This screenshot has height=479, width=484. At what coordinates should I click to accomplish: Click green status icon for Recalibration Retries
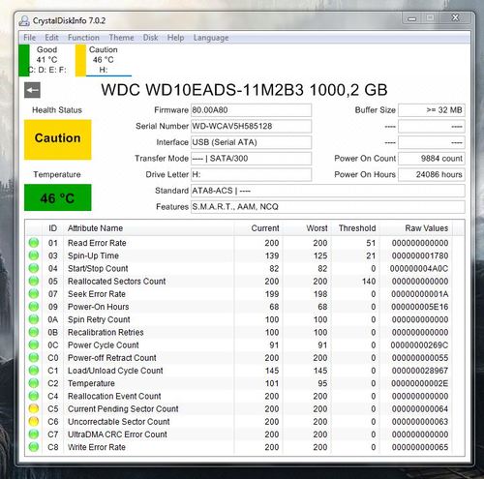tap(34, 332)
